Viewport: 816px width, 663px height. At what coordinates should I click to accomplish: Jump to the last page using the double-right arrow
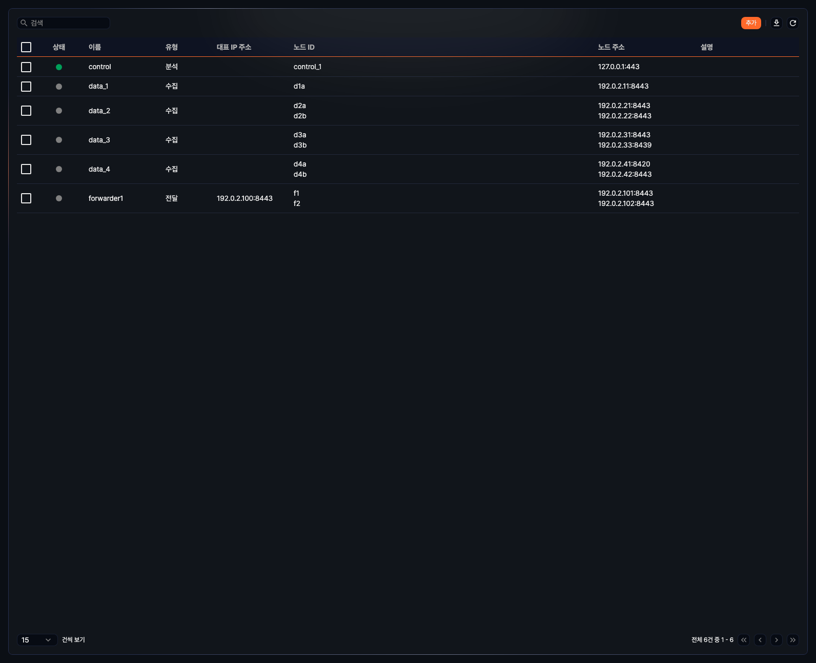(793, 640)
